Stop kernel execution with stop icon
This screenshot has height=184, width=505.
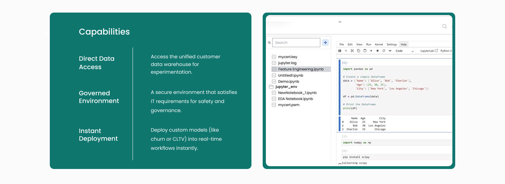[x=377, y=51]
